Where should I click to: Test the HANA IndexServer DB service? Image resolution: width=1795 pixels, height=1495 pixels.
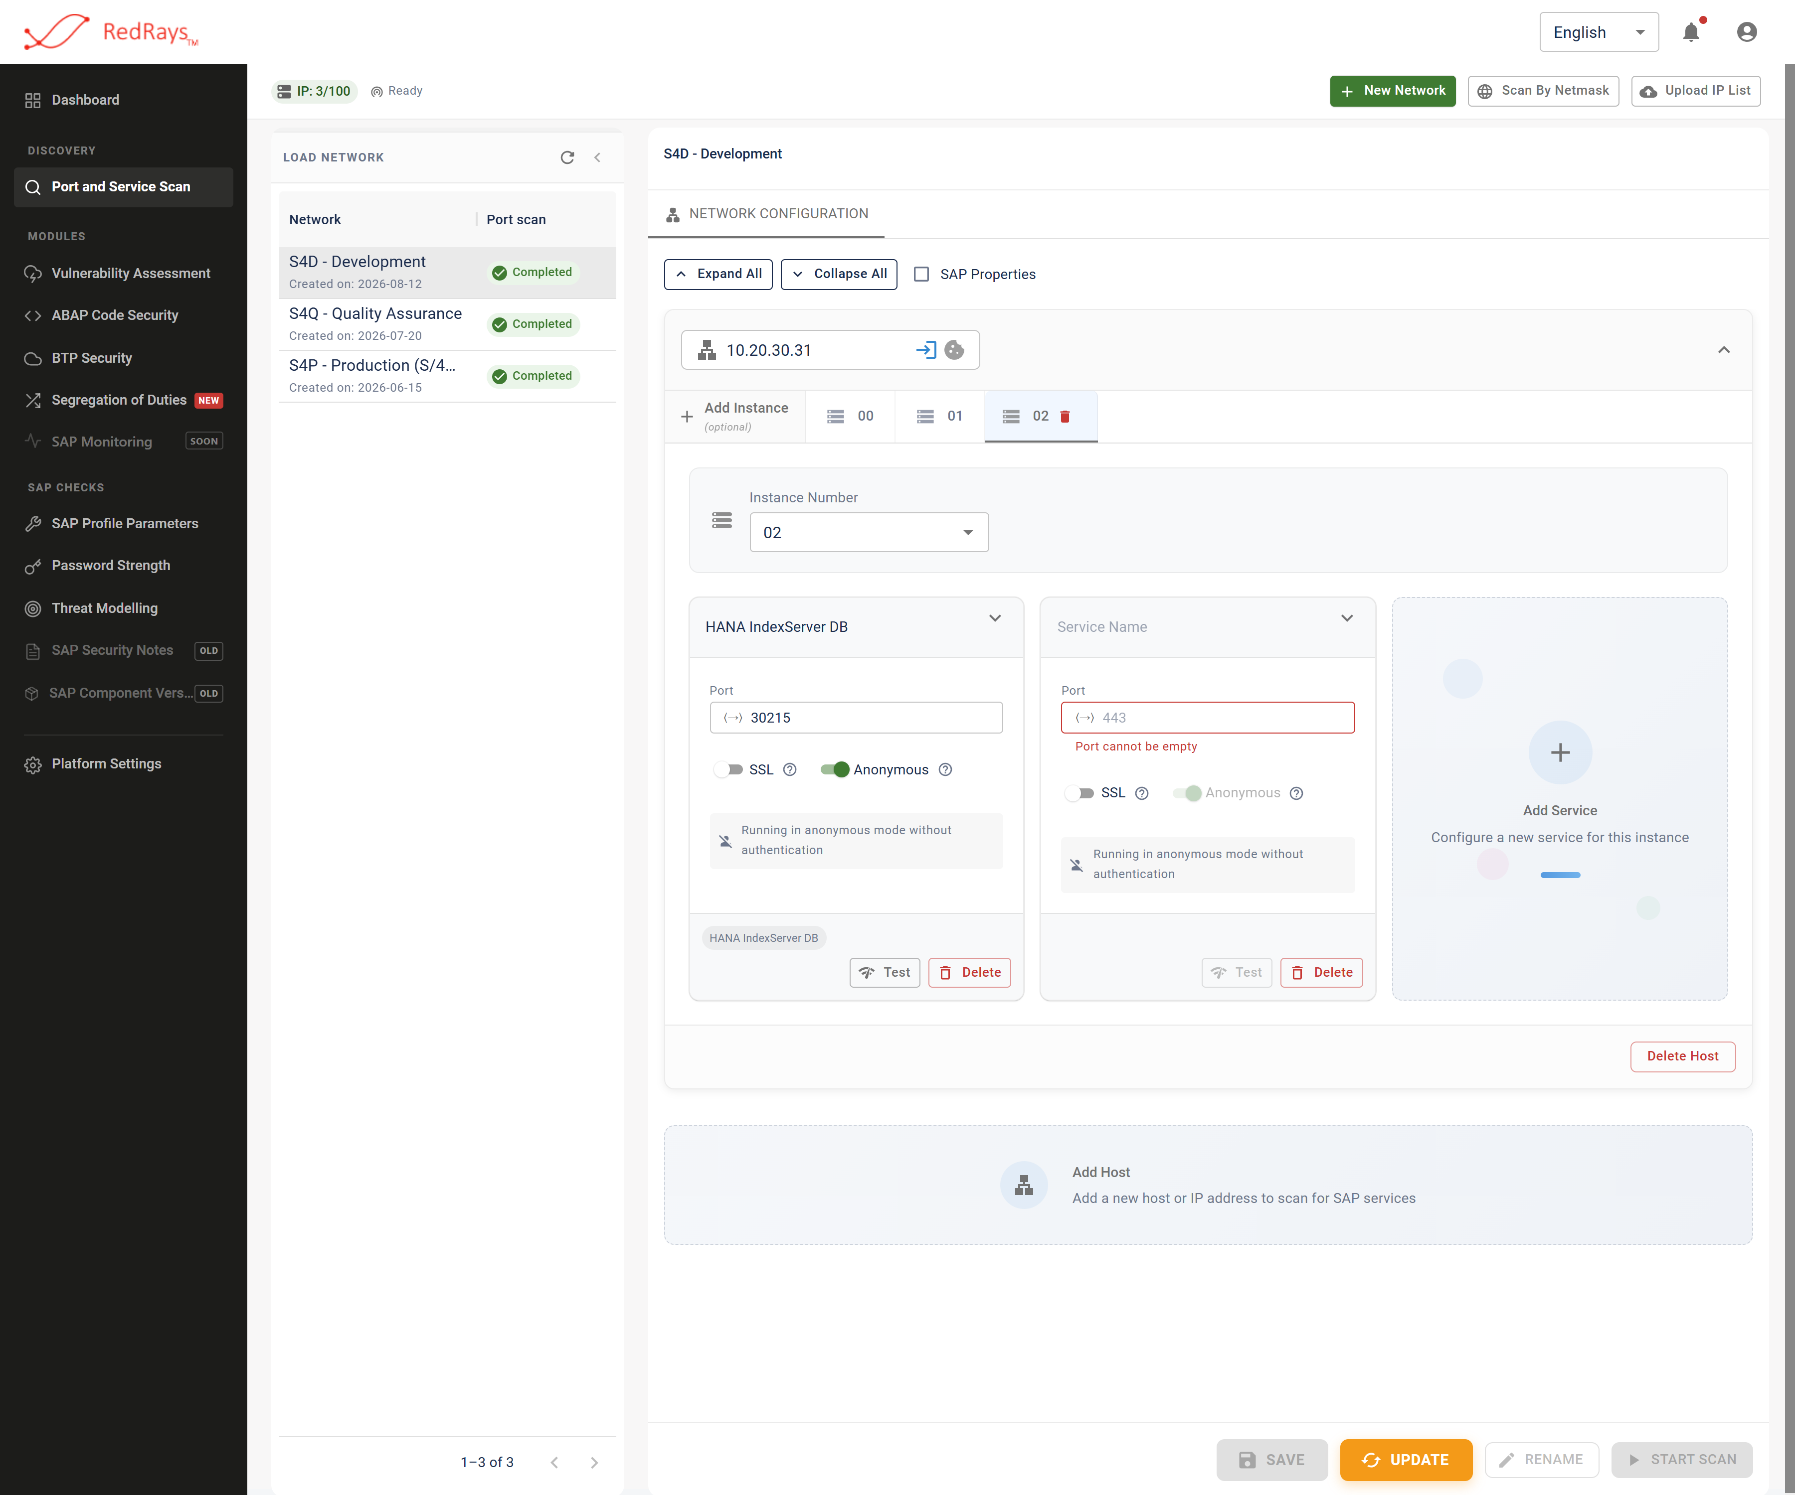click(x=885, y=972)
